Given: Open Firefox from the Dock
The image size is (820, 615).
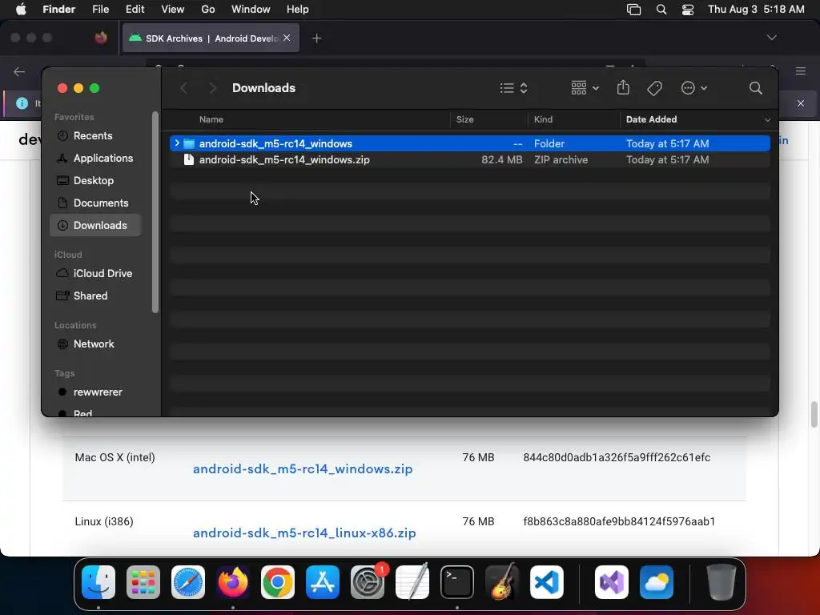Looking at the screenshot, I should pos(233,581).
